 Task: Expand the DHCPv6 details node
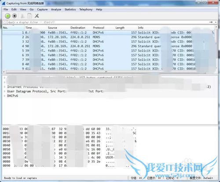click(5, 96)
